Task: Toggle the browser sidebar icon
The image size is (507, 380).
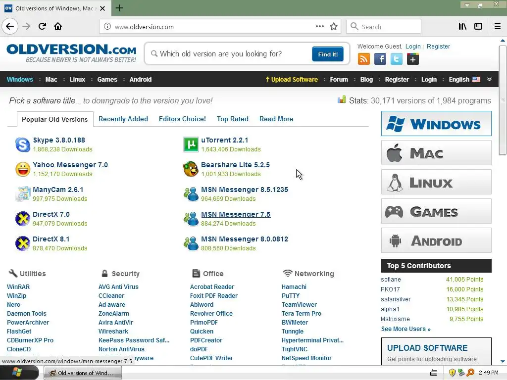Action: (478, 27)
